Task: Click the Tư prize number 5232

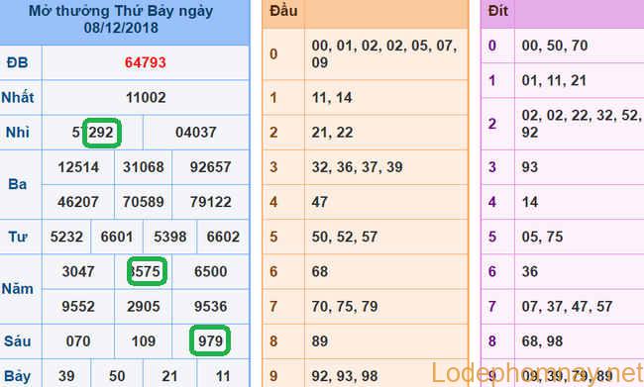Action: click(66, 237)
